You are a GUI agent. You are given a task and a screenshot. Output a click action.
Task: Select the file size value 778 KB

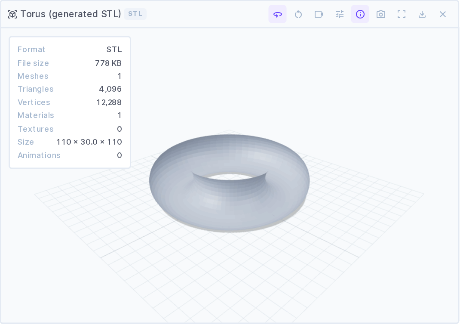[x=108, y=63]
